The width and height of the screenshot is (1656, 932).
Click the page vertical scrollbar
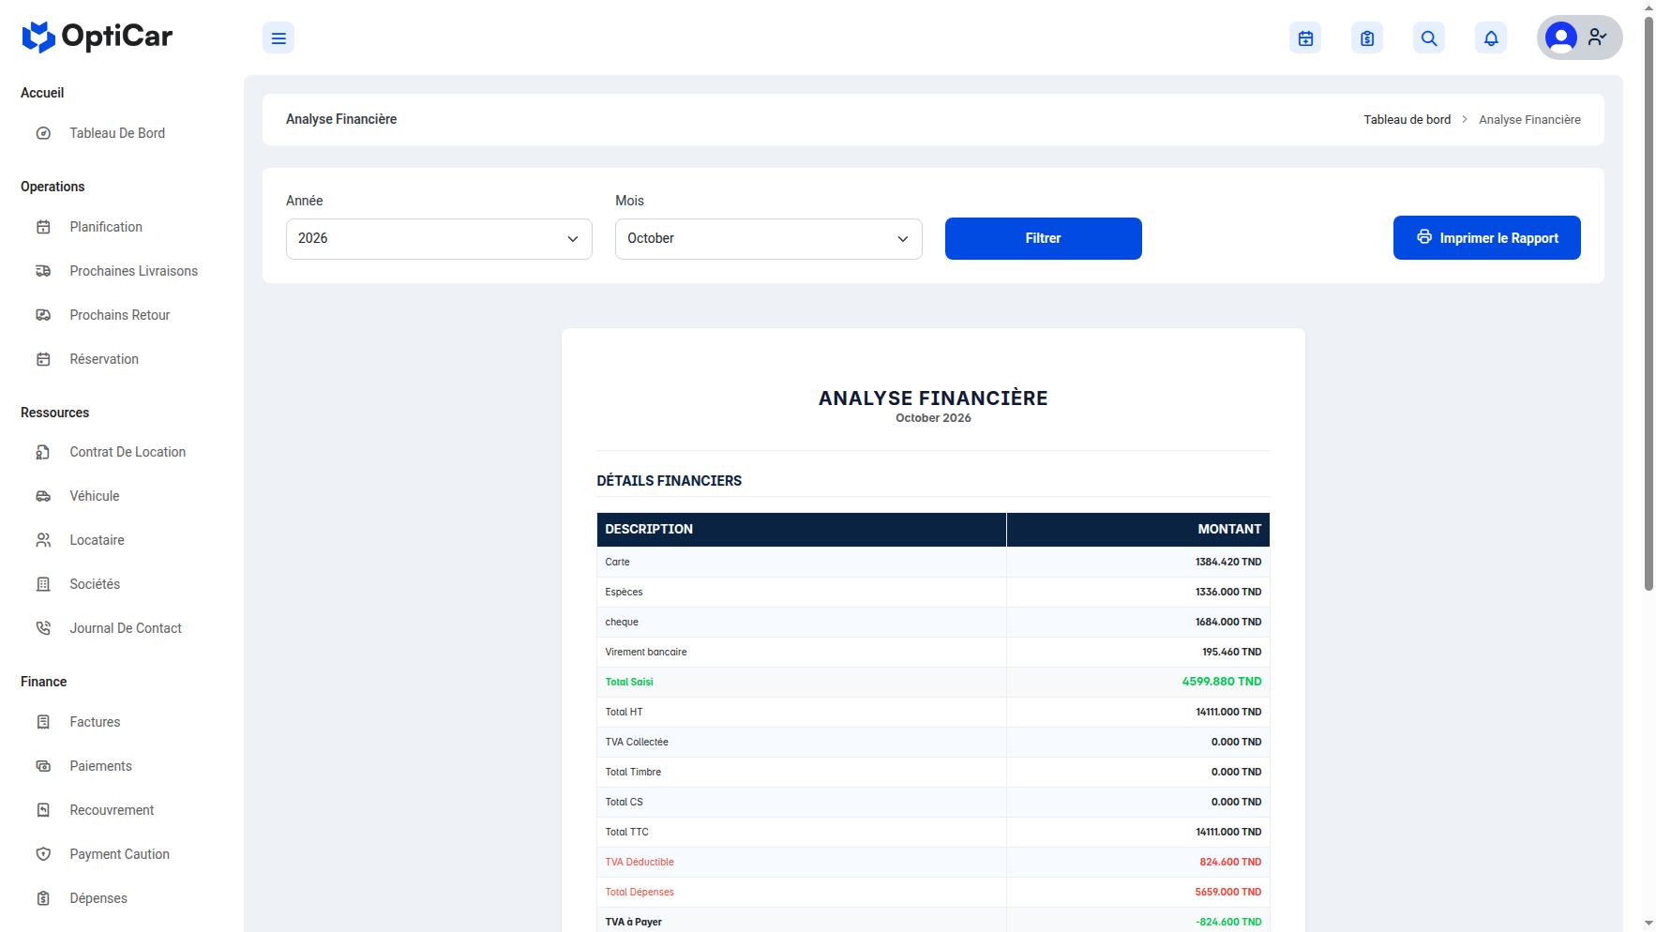coord(1648,305)
